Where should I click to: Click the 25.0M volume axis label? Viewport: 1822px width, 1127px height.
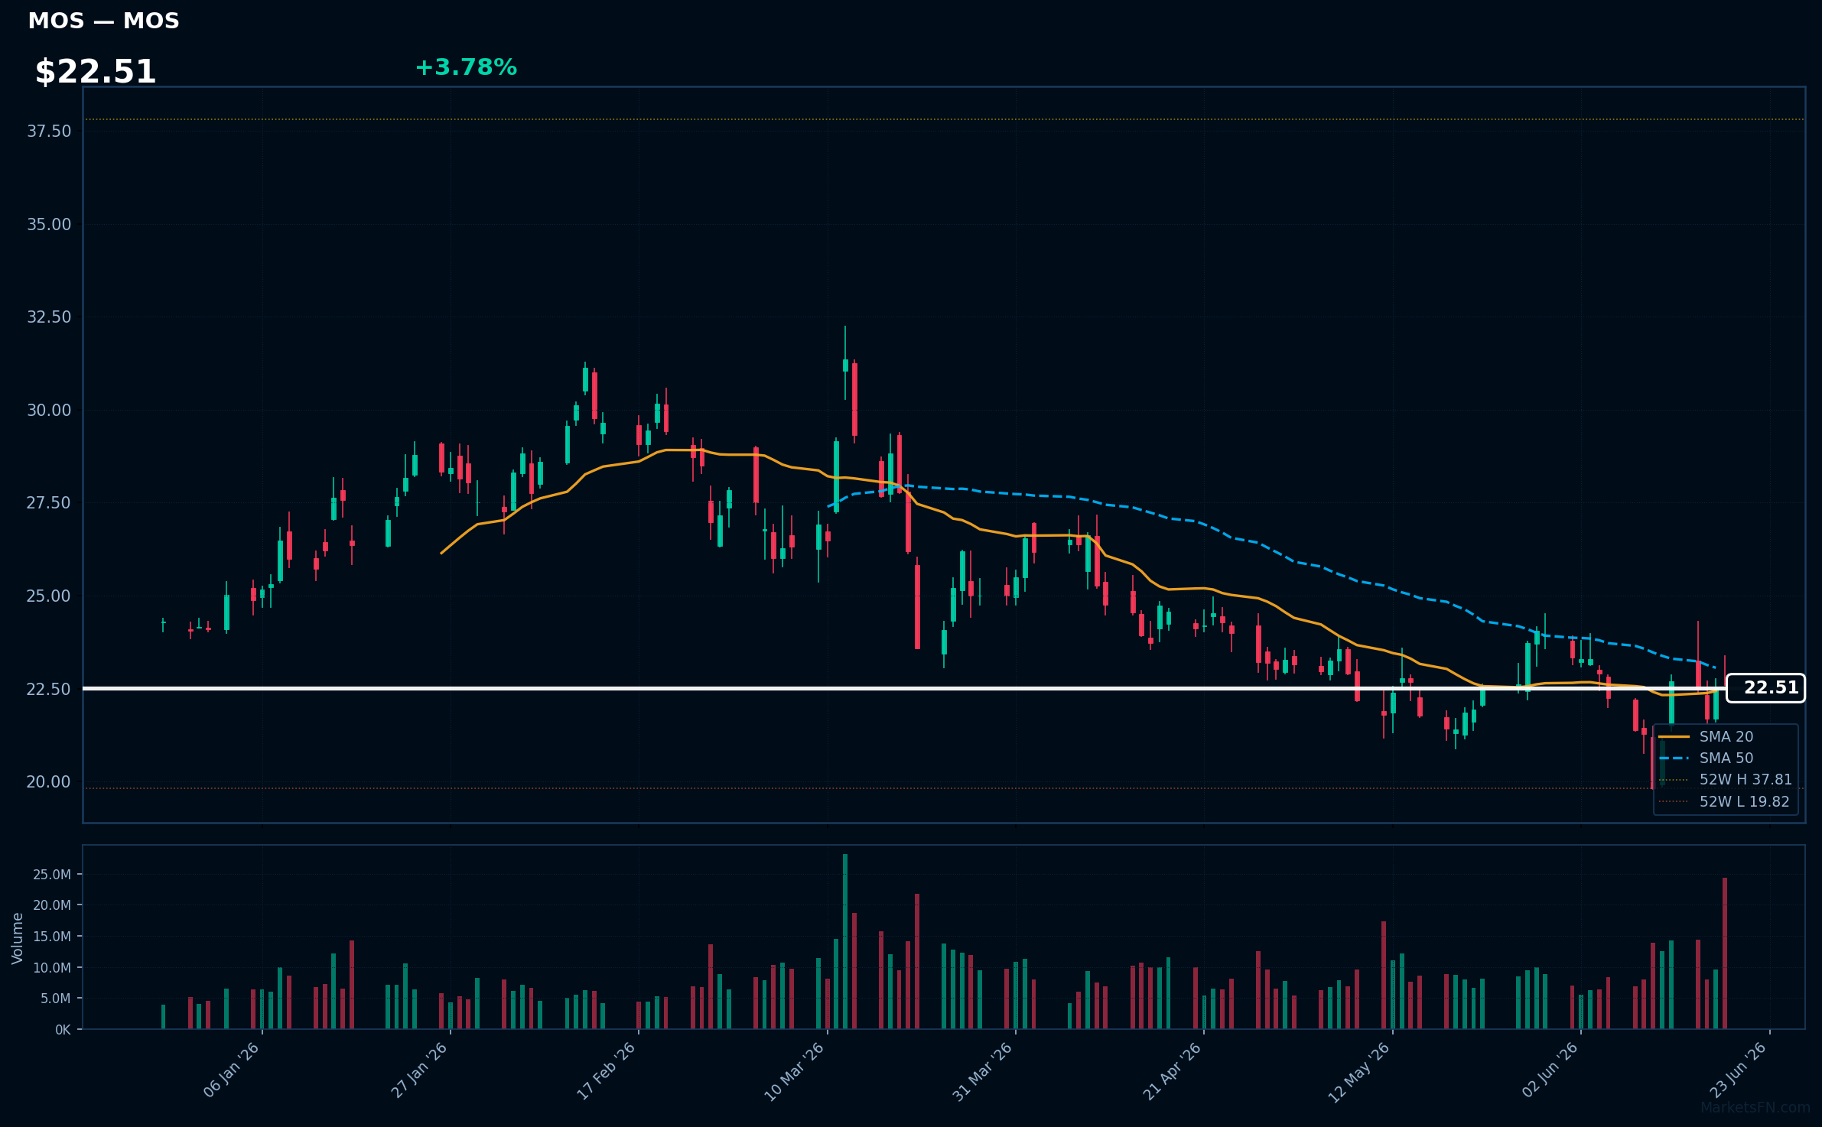coord(52,875)
